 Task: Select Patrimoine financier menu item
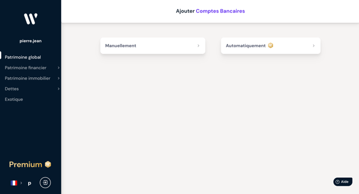(26, 67)
